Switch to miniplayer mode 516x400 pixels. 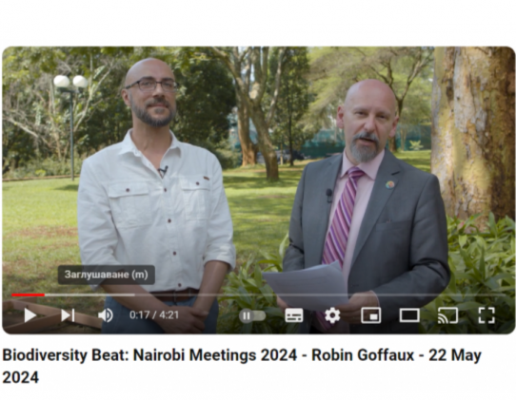coord(371,315)
